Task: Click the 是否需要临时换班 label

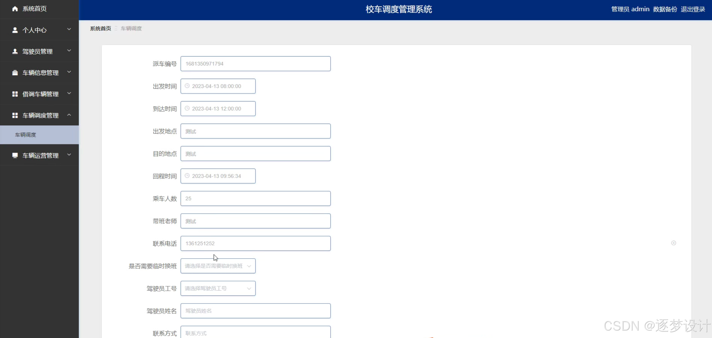Action: coord(153,266)
